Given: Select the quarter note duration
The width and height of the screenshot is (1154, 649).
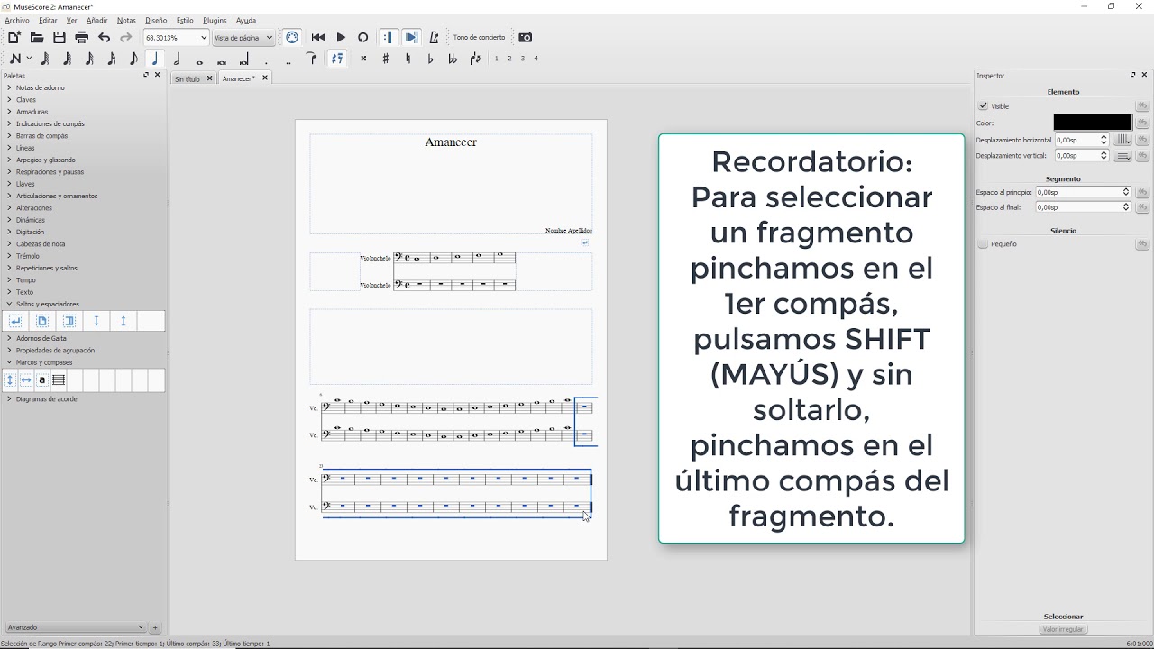Looking at the screenshot, I should click(155, 59).
